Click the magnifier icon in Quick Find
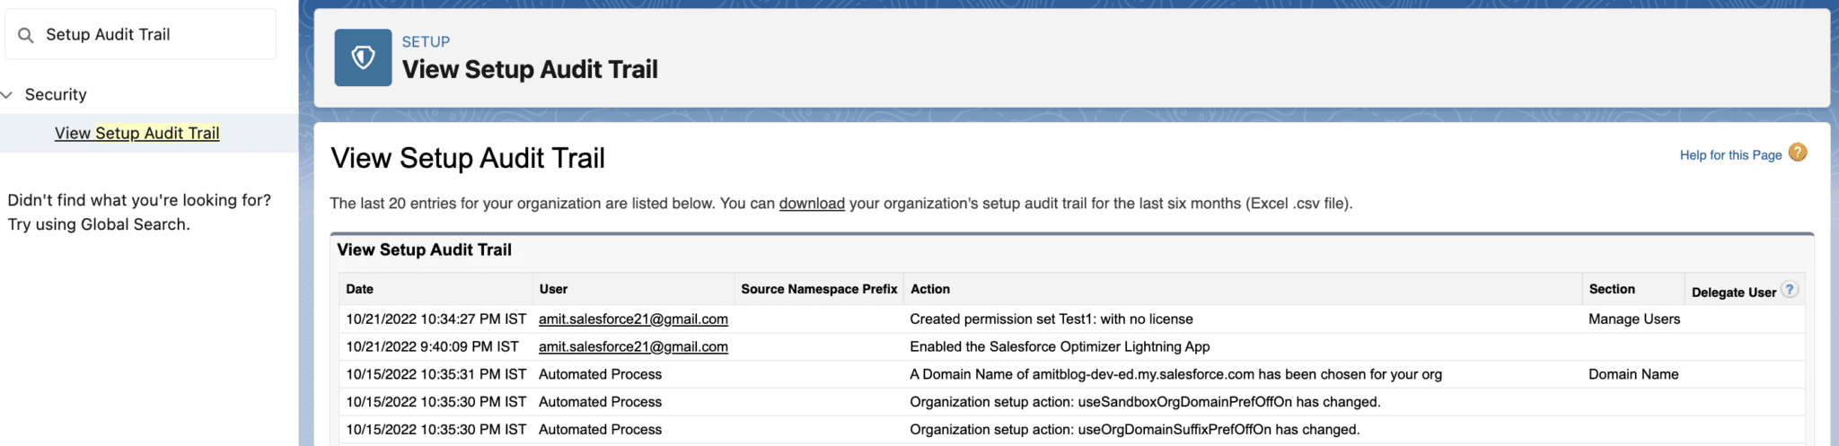Viewport: 1839px width, 446px height. (x=26, y=35)
